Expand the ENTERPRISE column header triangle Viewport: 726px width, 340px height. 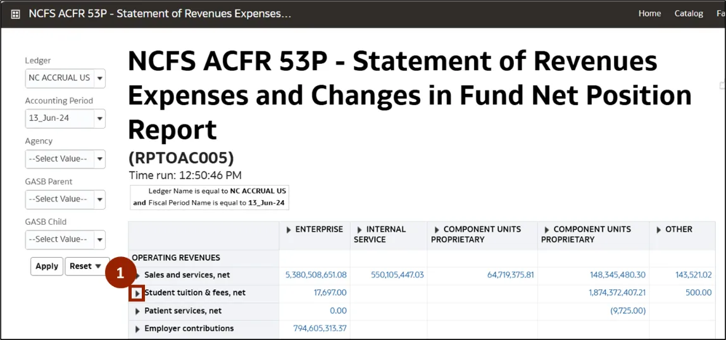coord(289,230)
